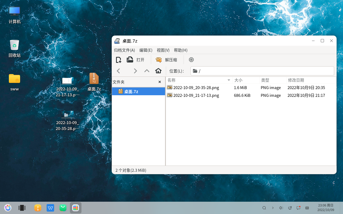Select the 计算机 desktop icon

(14, 15)
